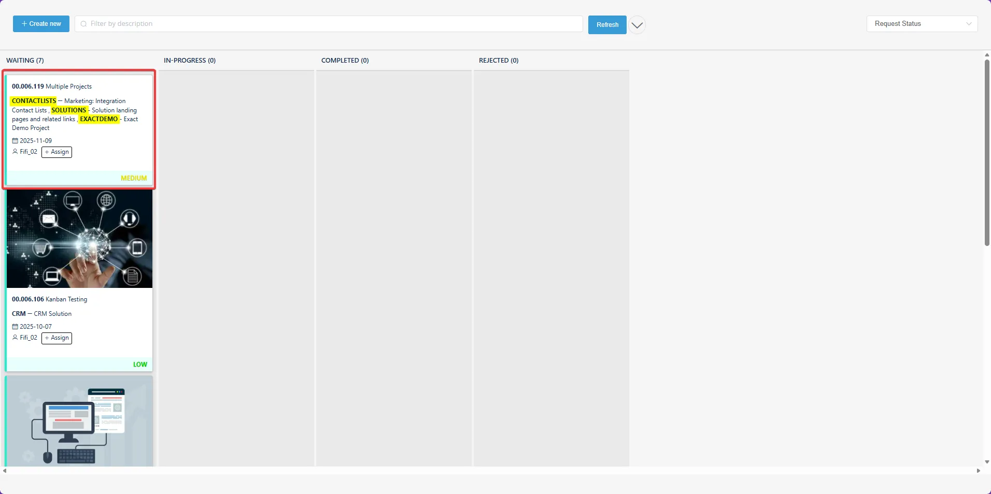Open the EXACTDEMO highlighted tag
Viewport: 991px width, 494px height.
point(98,119)
